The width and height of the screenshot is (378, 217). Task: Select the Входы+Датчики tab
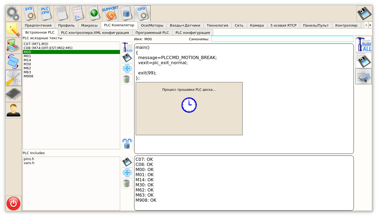185,25
